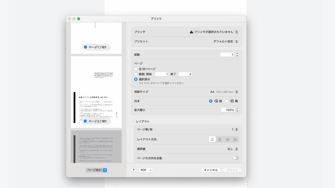Choose N-shaped layout direction icon
The width and height of the screenshot is (335, 188).
pos(235,140)
